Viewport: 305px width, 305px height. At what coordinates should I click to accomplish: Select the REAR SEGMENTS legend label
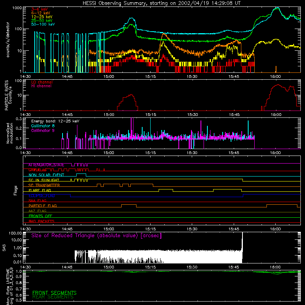[x=53, y=297]
